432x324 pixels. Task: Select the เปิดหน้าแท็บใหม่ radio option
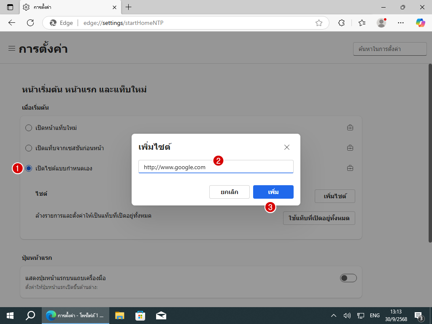coord(29,128)
